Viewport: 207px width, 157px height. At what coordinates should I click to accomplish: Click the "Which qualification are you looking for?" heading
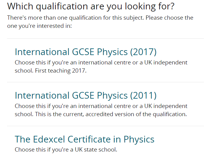click(91, 6)
